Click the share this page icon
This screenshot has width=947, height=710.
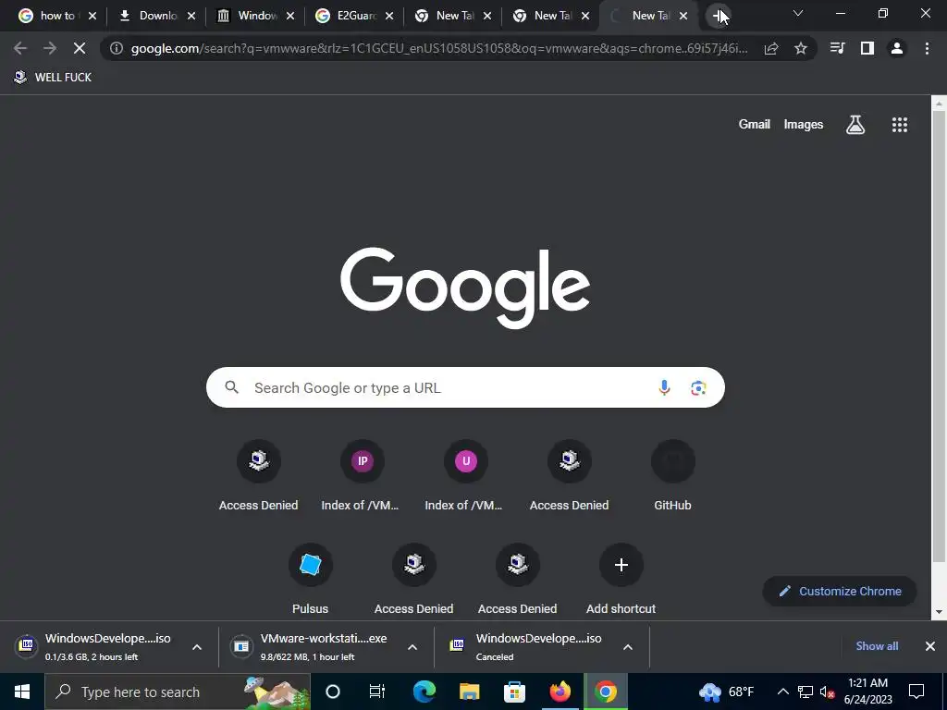[771, 48]
